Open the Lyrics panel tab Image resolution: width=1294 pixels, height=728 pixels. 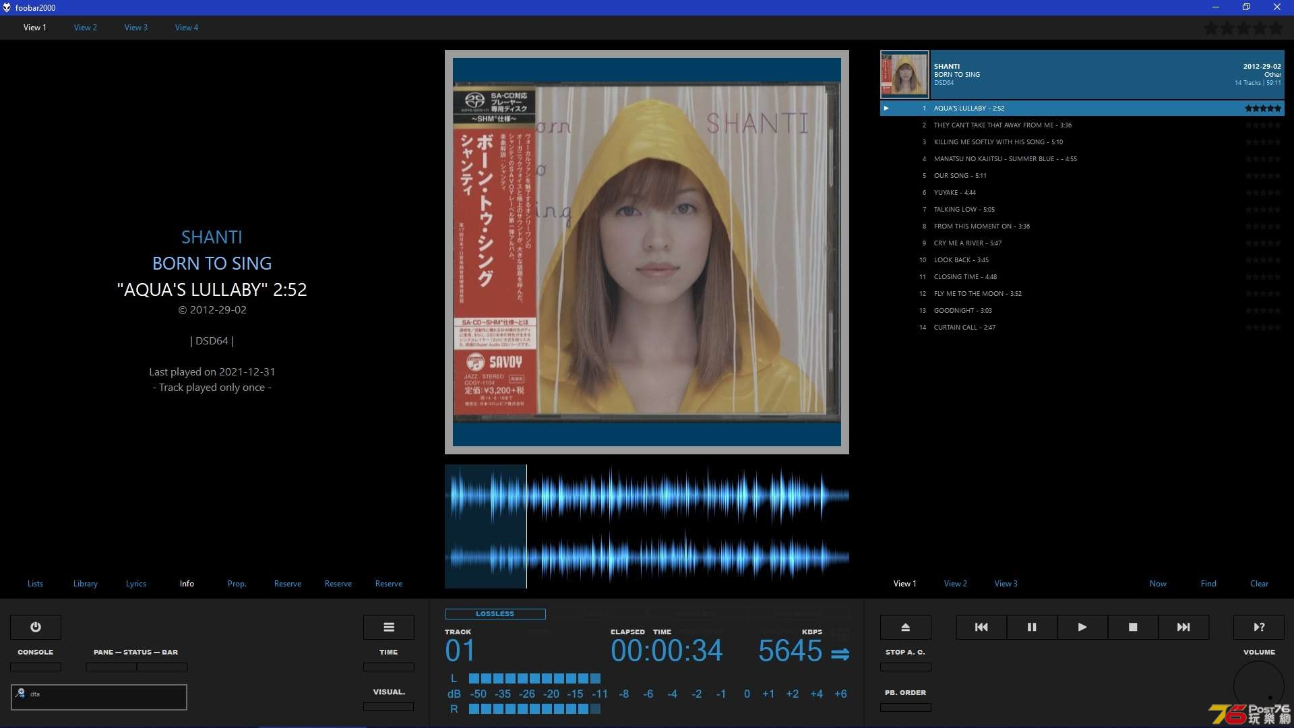pyautogui.click(x=136, y=584)
